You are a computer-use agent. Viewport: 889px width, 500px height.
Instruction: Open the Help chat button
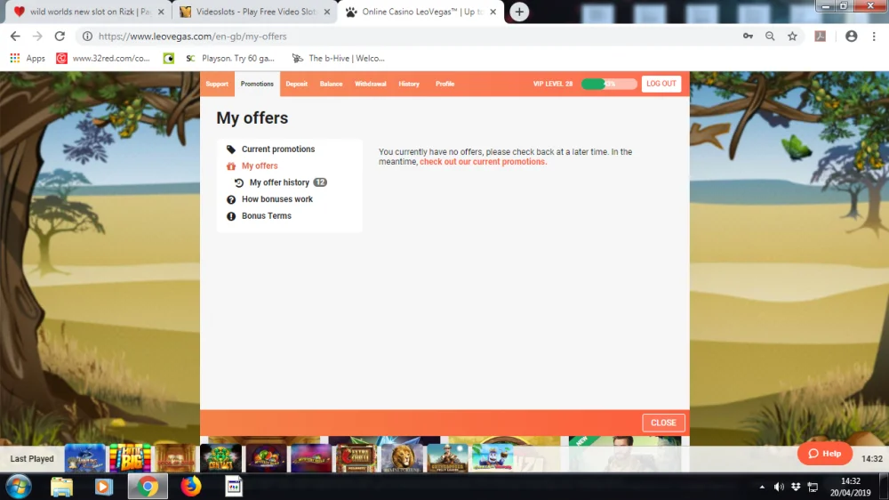[824, 454]
